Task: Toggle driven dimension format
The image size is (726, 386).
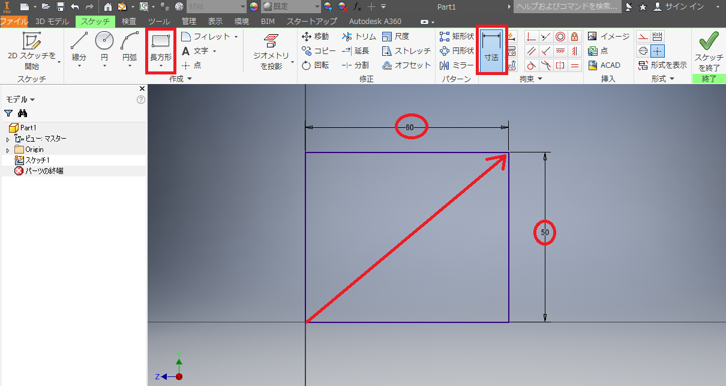Action: (658, 37)
